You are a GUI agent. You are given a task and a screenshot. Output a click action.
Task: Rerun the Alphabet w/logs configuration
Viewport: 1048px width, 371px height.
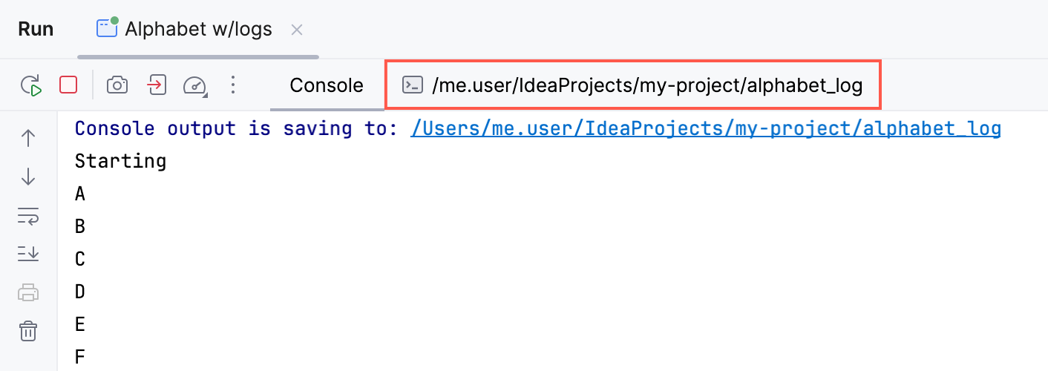tap(31, 85)
